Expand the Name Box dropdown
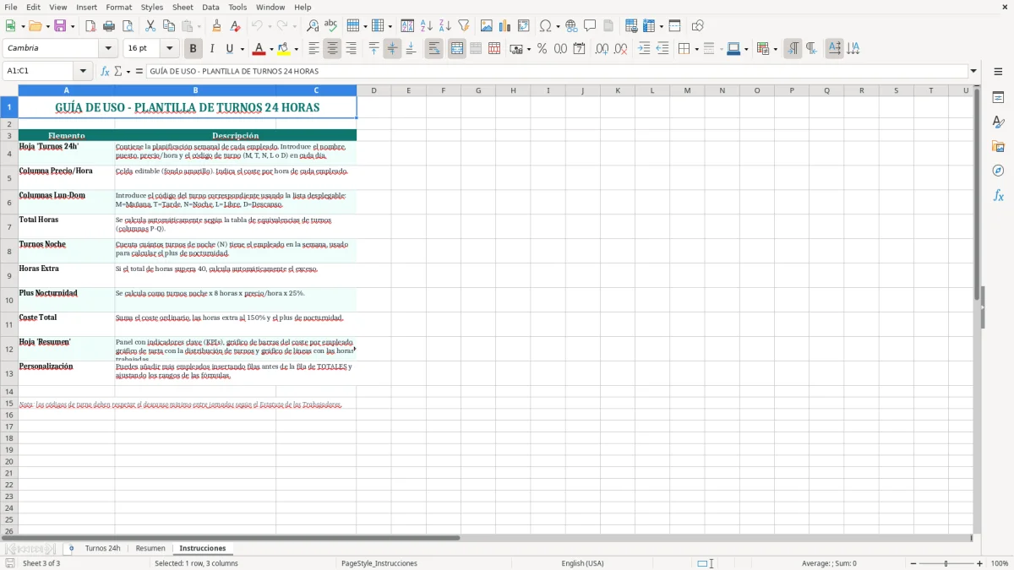1014x570 pixels. point(83,71)
